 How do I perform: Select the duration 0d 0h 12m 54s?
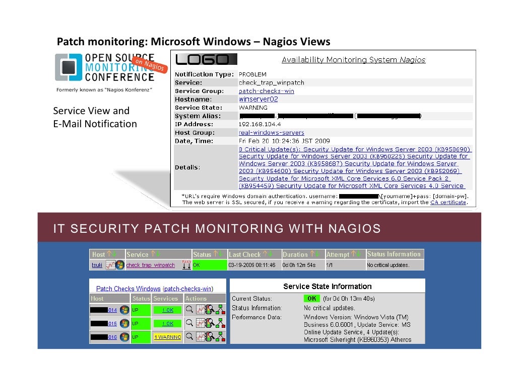tap(299, 265)
